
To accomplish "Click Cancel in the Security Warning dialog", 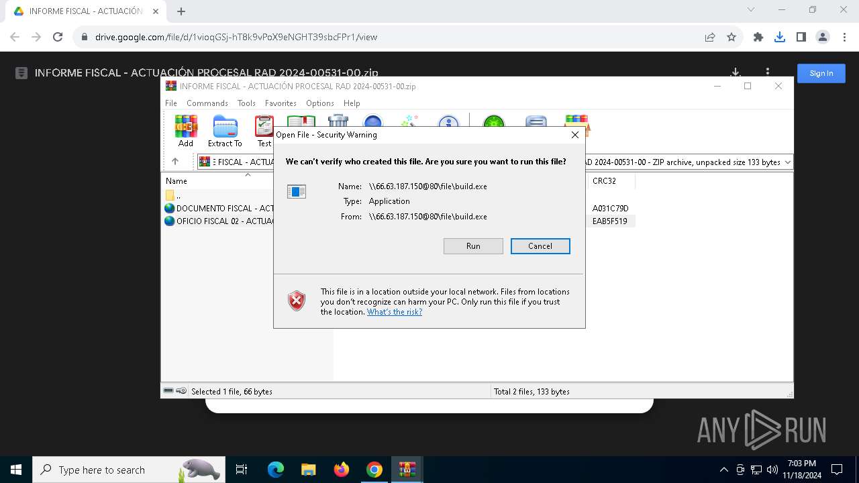I will (x=540, y=246).
